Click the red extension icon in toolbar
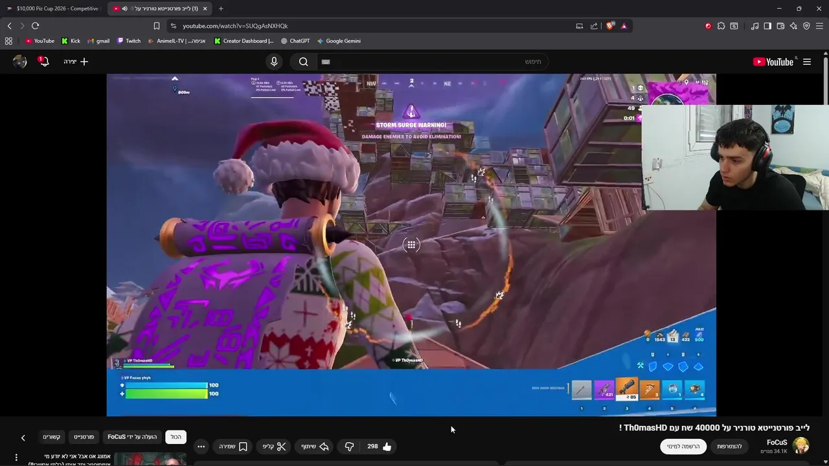This screenshot has height=466, width=829. pyautogui.click(x=708, y=26)
